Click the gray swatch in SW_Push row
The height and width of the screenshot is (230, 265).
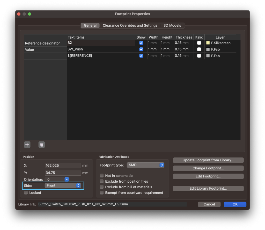click(208, 49)
